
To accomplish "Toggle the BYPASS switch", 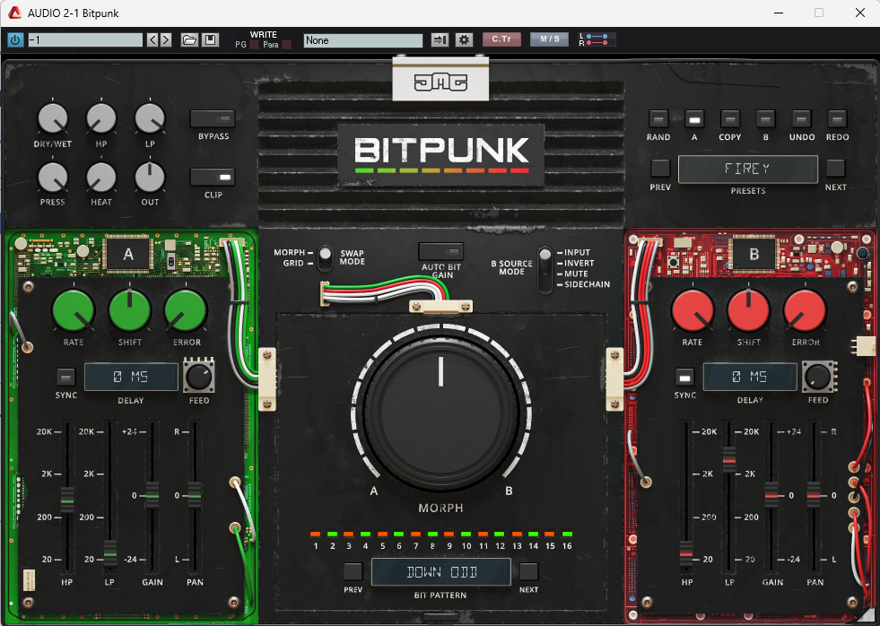I will [x=213, y=119].
